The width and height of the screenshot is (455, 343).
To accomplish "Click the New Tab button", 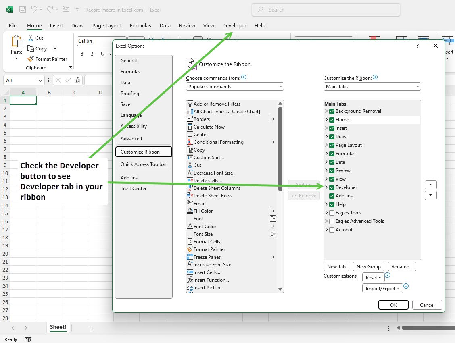I will pos(336,267).
